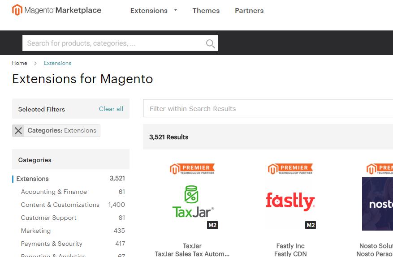Open the Fastly logo thumbnail
The height and width of the screenshot is (257, 393).
tap(290, 201)
